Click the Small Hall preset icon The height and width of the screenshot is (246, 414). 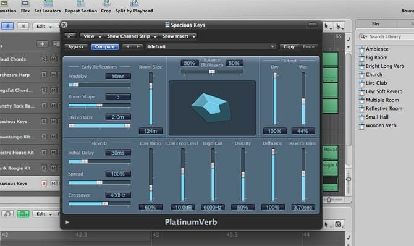361,117
